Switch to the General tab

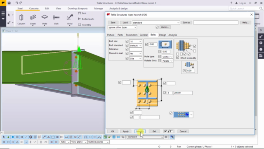pyautogui.click(x=144, y=35)
